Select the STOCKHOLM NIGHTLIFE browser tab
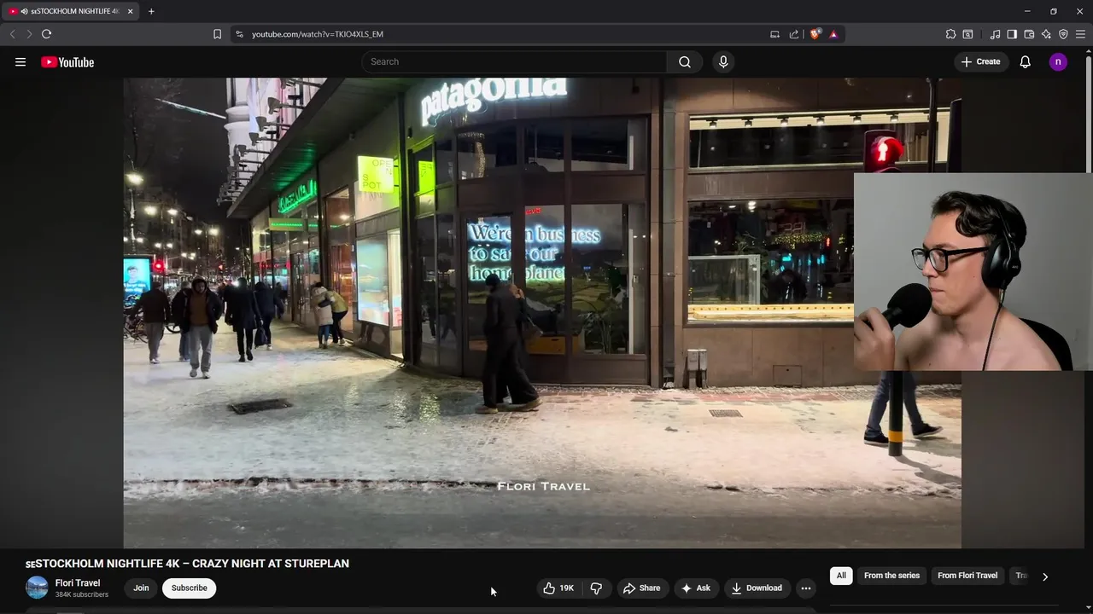1093x614 pixels. 70,11
